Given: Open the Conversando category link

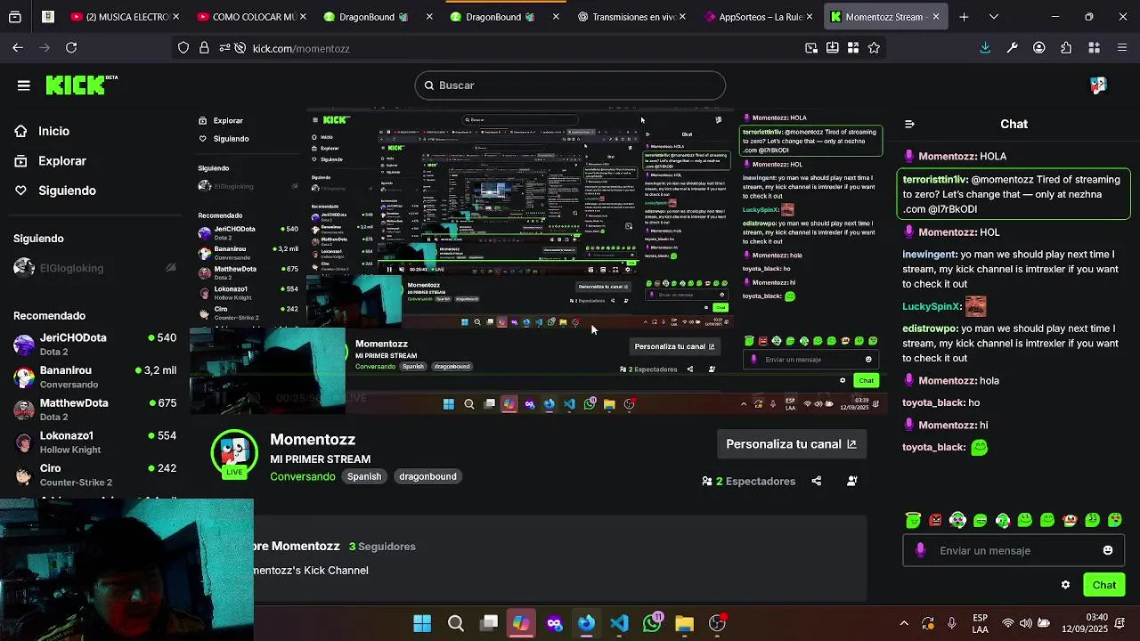Looking at the screenshot, I should [303, 476].
